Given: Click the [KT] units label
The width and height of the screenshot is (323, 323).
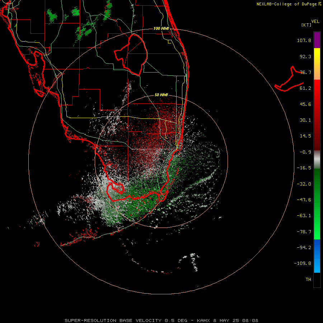Looking at the screenshot, I should 306,25.
